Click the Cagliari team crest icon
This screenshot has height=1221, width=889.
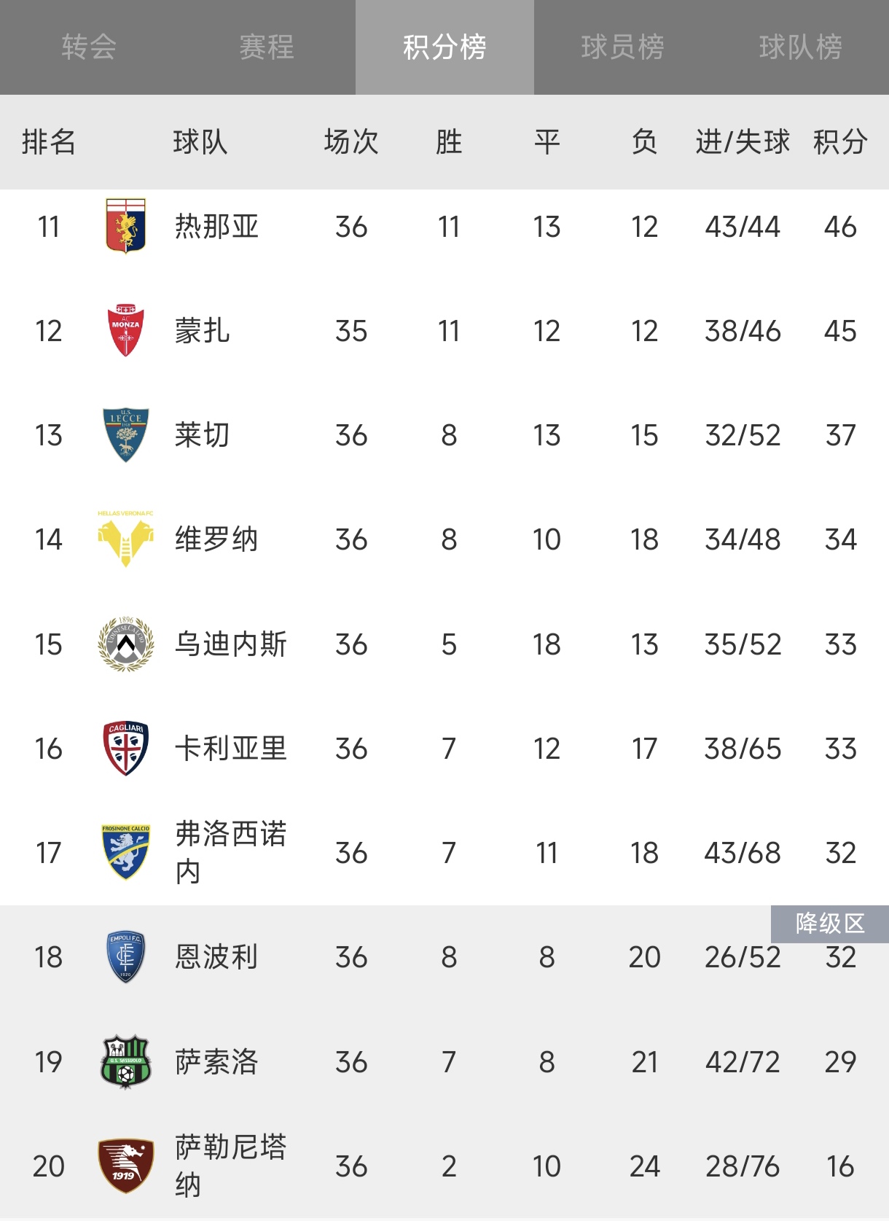[125, 749]
